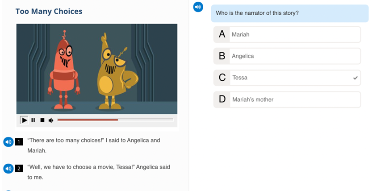The image size is (372, 195).
Task: Click the paragraph number 1 marker
Action: pyautogui.click(x=19, y=142)
